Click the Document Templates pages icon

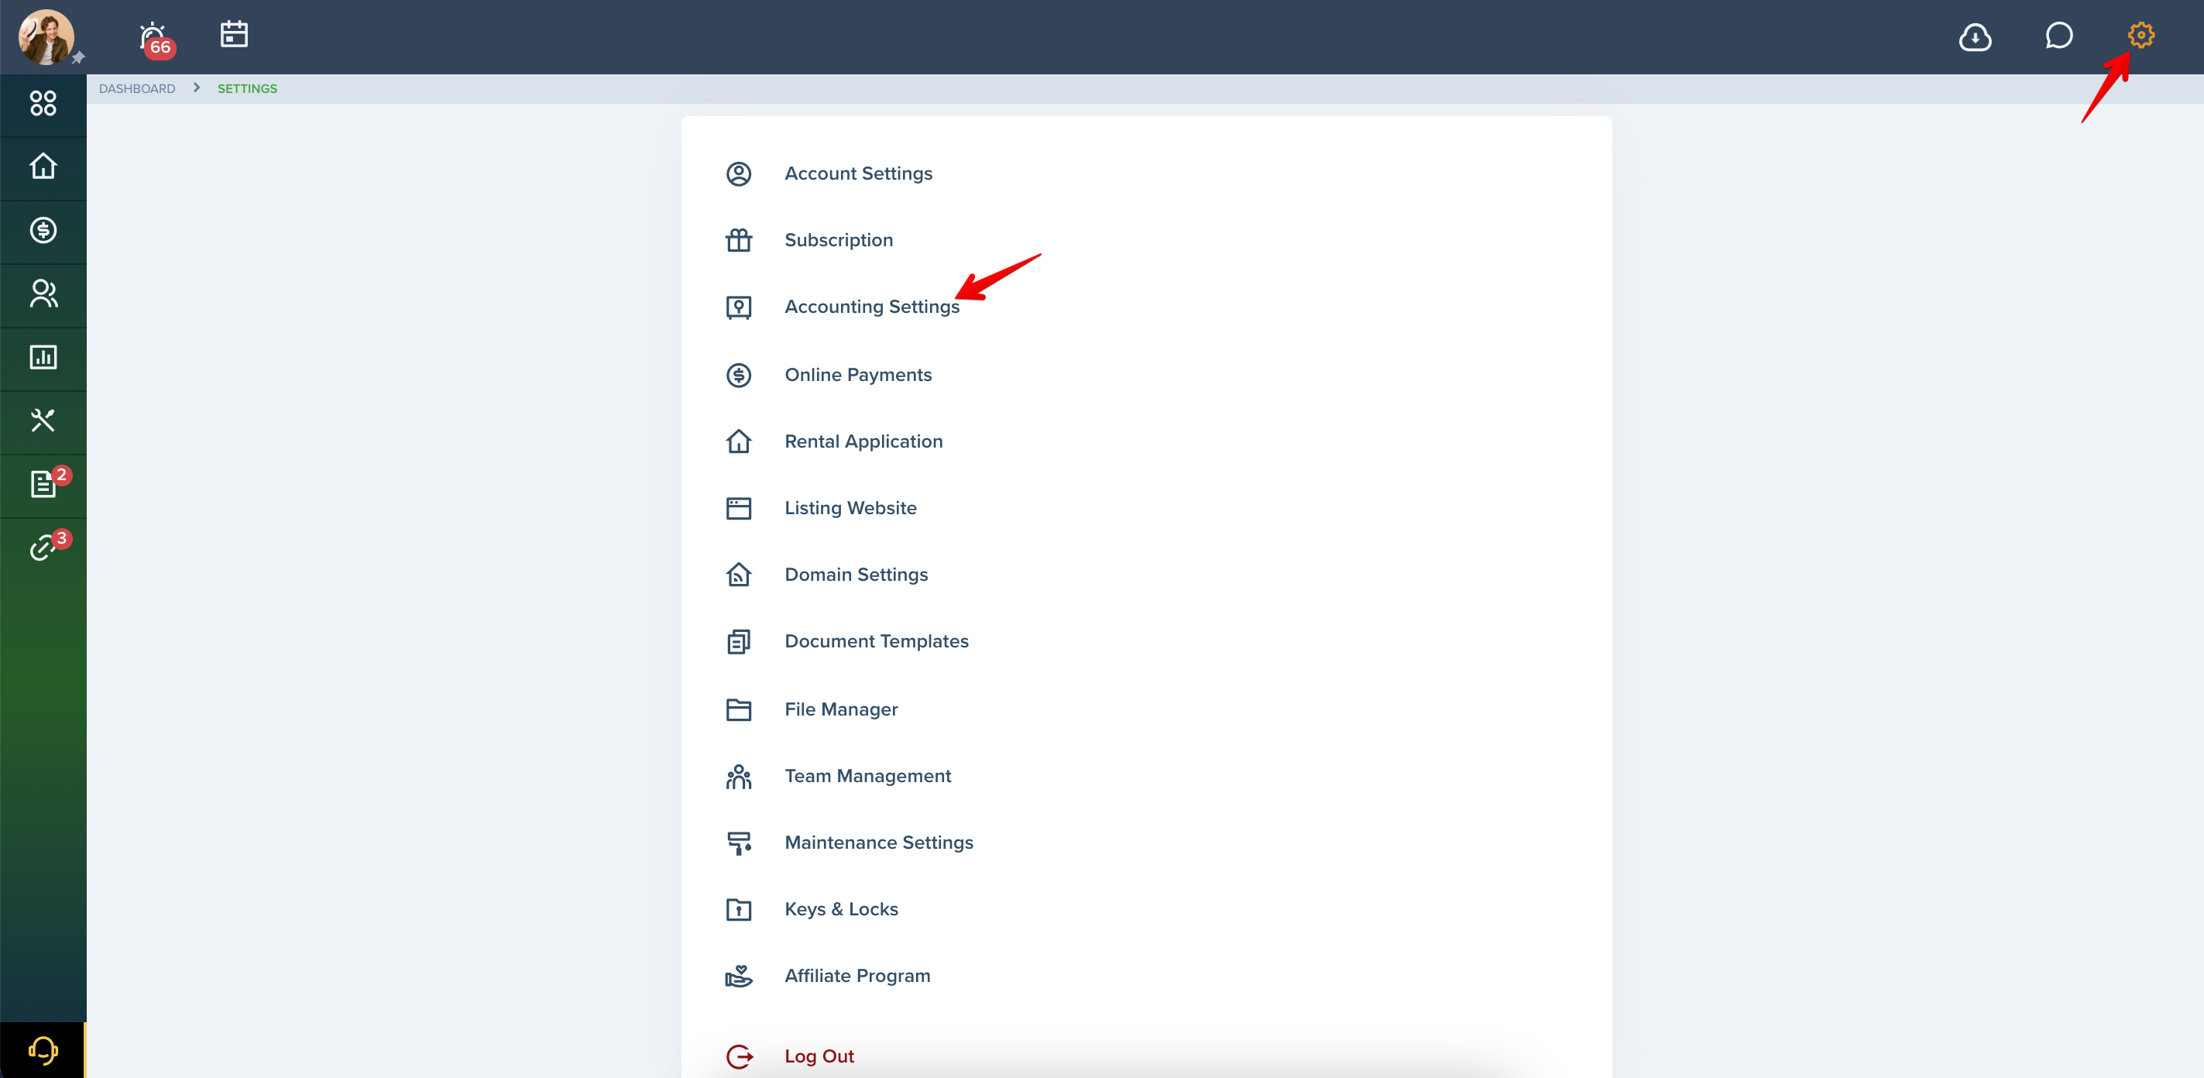[x=738, y=642]
